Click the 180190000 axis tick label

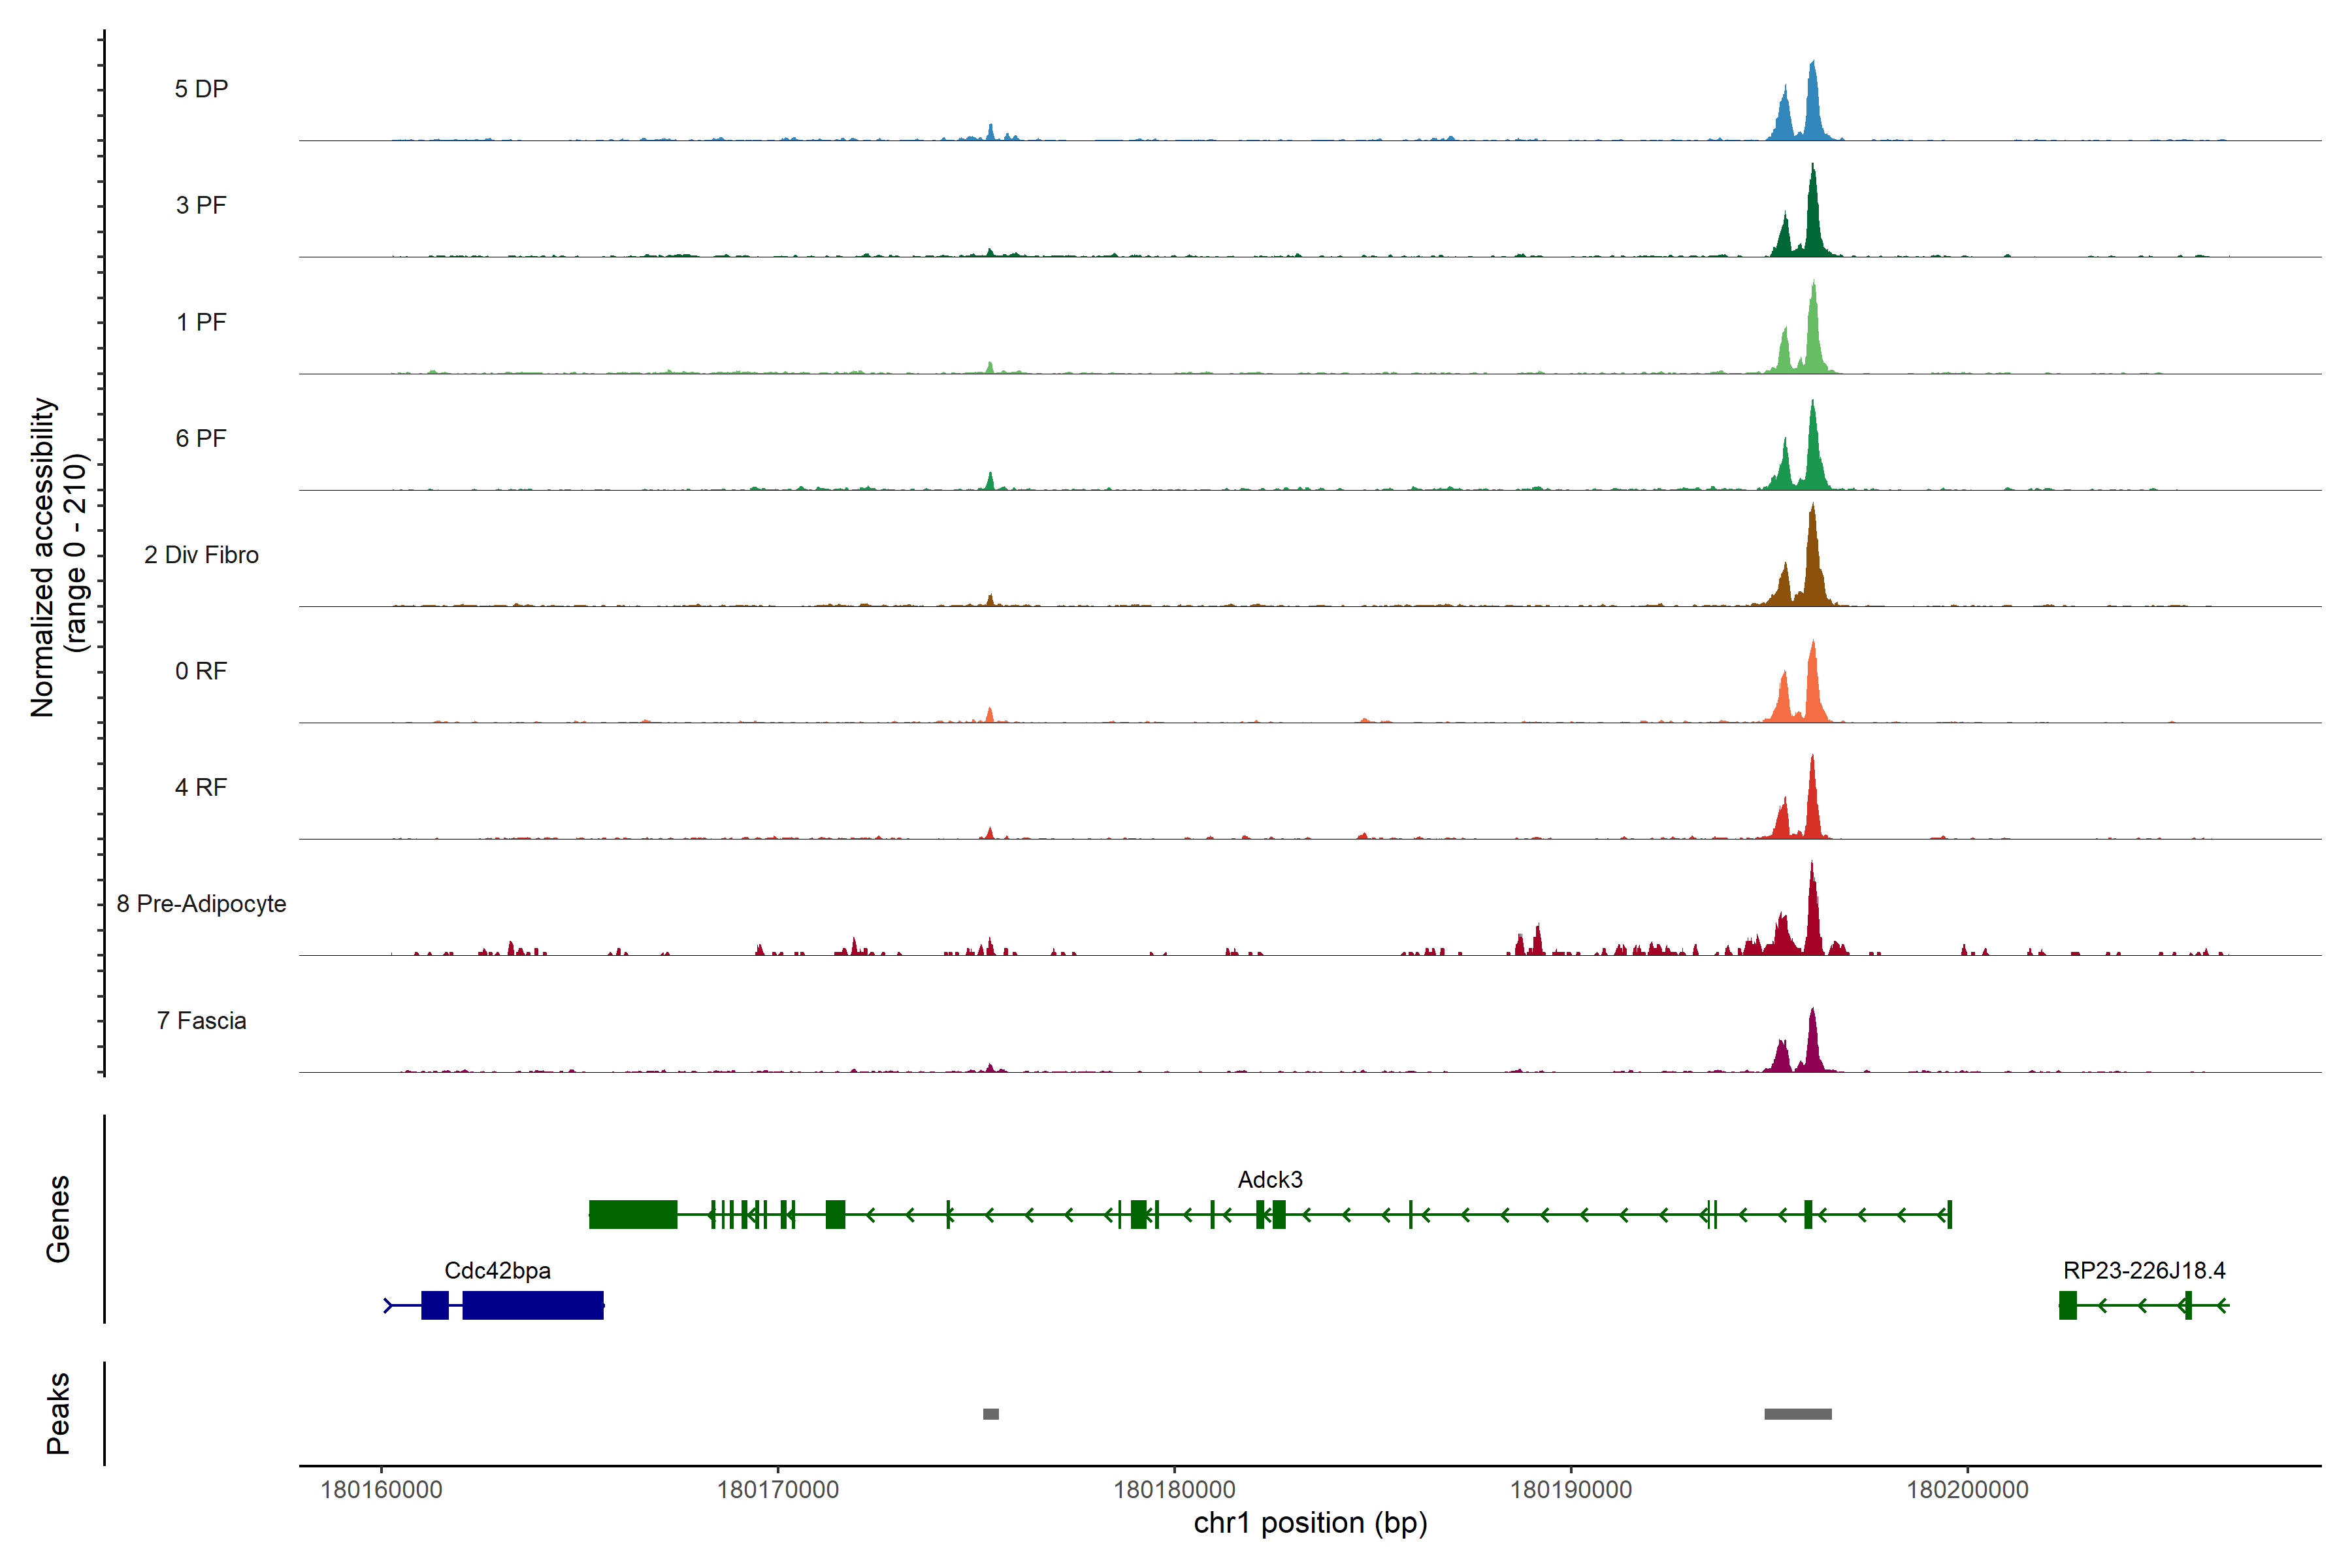point(1571,1489)
